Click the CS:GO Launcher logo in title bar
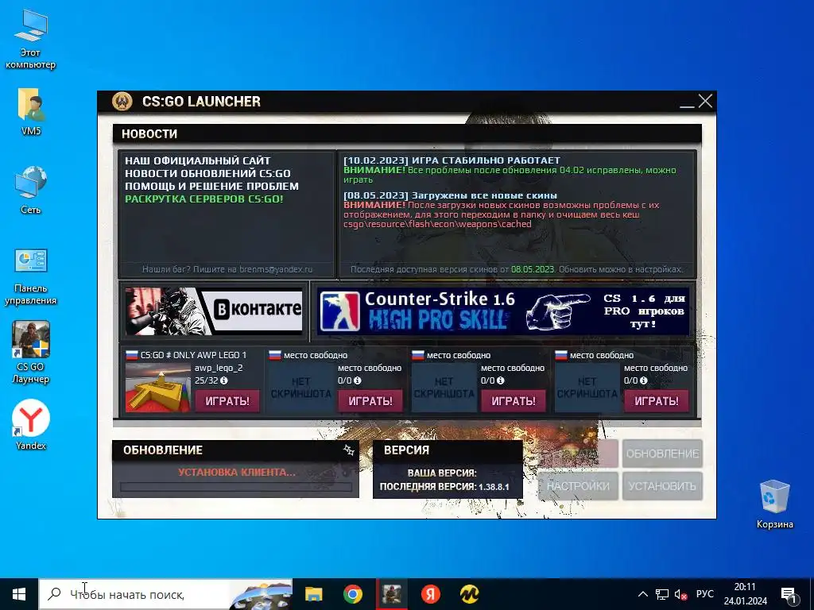814x610 pixels. coord(122,101)
